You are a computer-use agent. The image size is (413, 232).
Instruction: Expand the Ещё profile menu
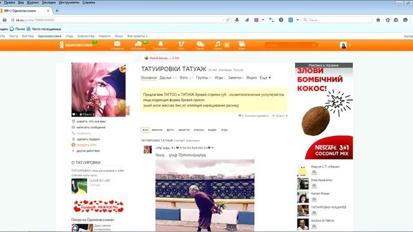265,77
